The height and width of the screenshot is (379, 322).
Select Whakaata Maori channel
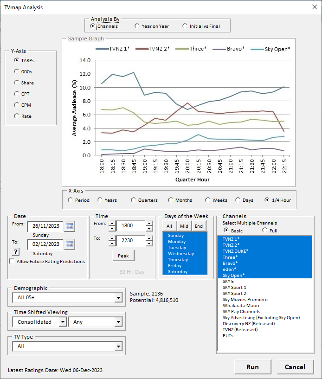(265, 306)
